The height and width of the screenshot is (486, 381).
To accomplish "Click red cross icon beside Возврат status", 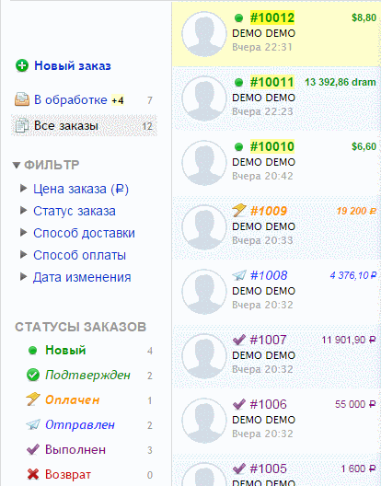I will [33, 474].
